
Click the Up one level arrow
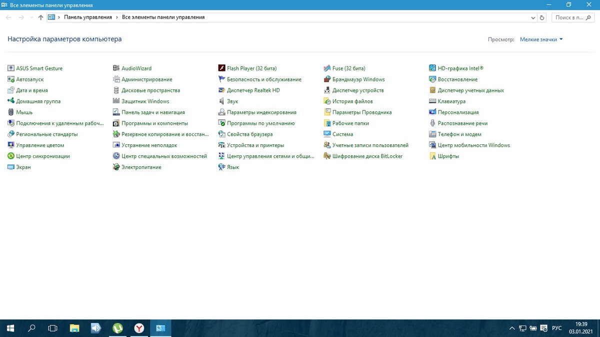coord(41,17)
